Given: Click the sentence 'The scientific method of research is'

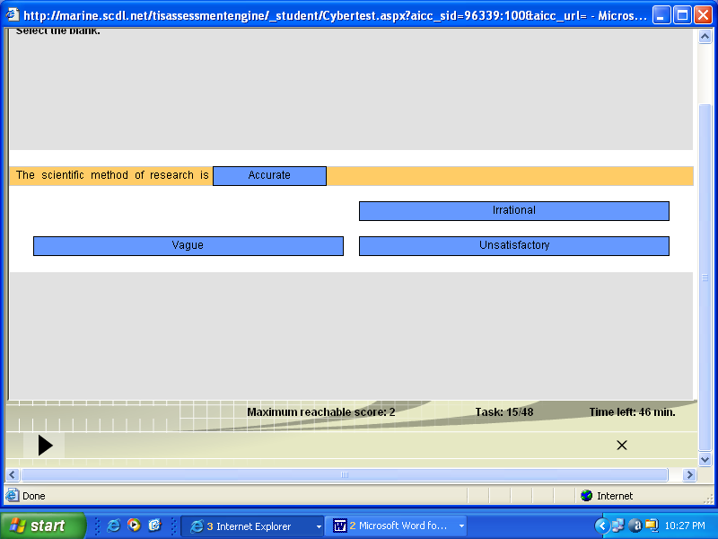Looking at the screenshot, I should [112, 175].
